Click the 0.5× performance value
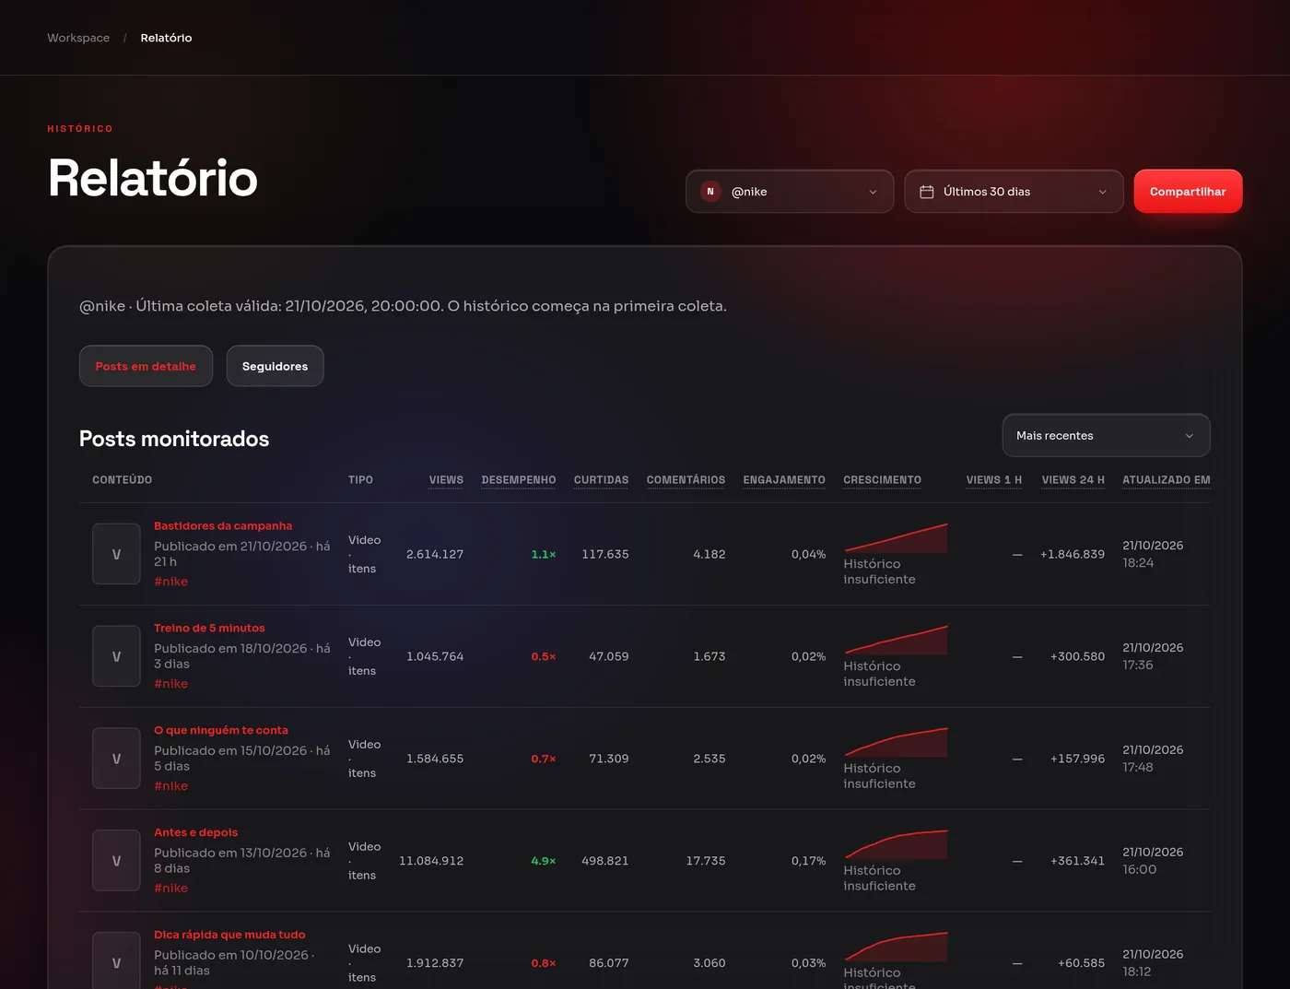Screen dimensions: 1290x989 pyautogui.click(x=544, y=656)
